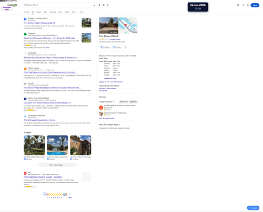Open more options dots beside Google reviews count
263x212 pixels.
pyautogui.click(x=127, y=39)
